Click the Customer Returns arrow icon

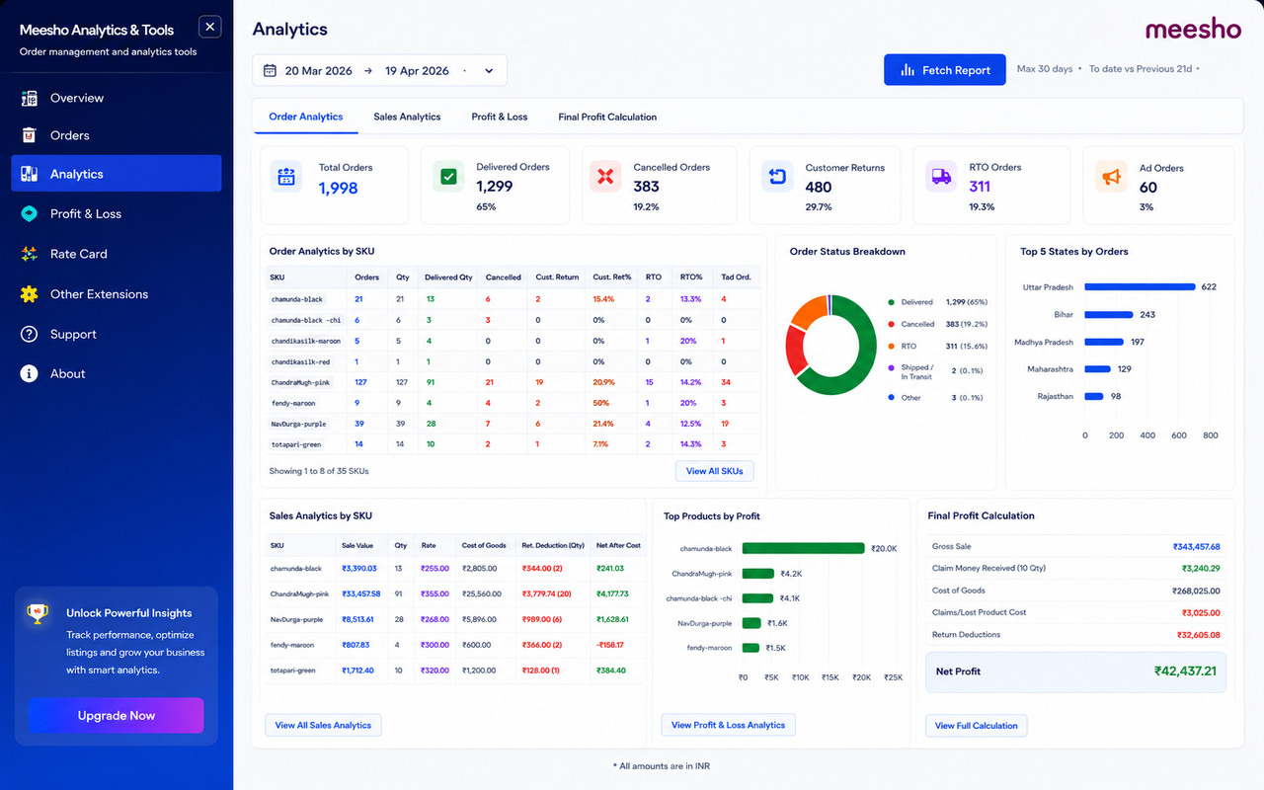(777, 178)
